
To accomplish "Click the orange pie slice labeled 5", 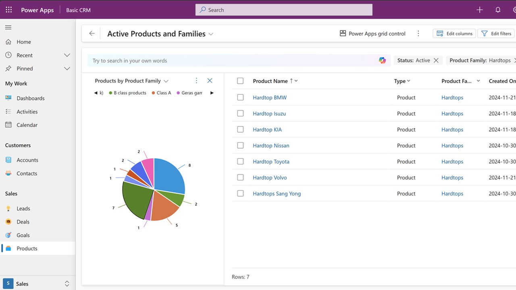I will click(165, 206).
